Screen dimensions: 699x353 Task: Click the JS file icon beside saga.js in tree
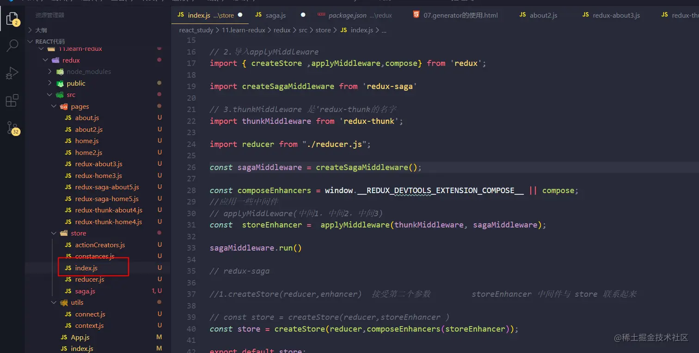(68, 291)
